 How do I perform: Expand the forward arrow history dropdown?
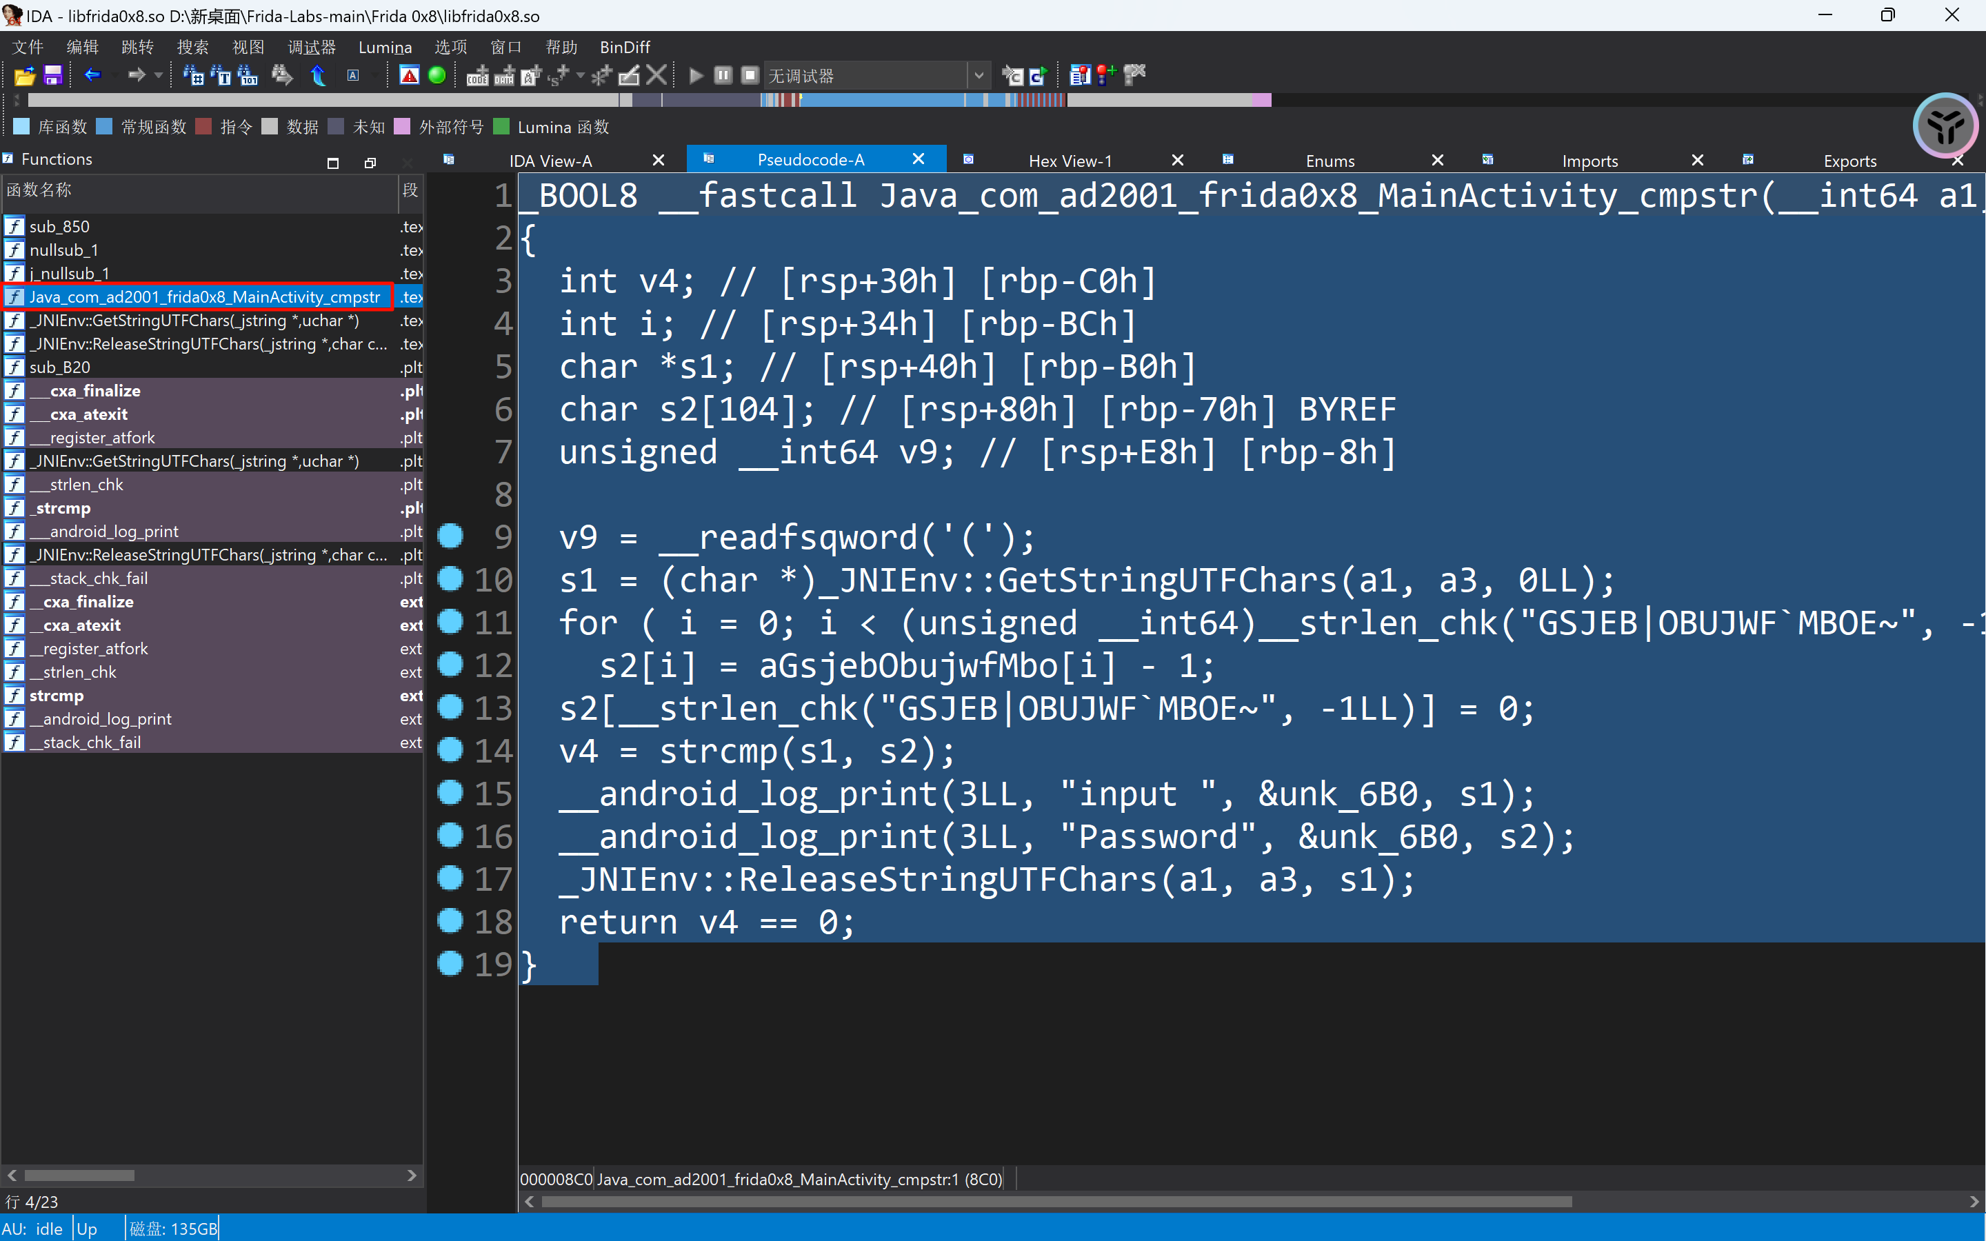[x=159, y=76]
